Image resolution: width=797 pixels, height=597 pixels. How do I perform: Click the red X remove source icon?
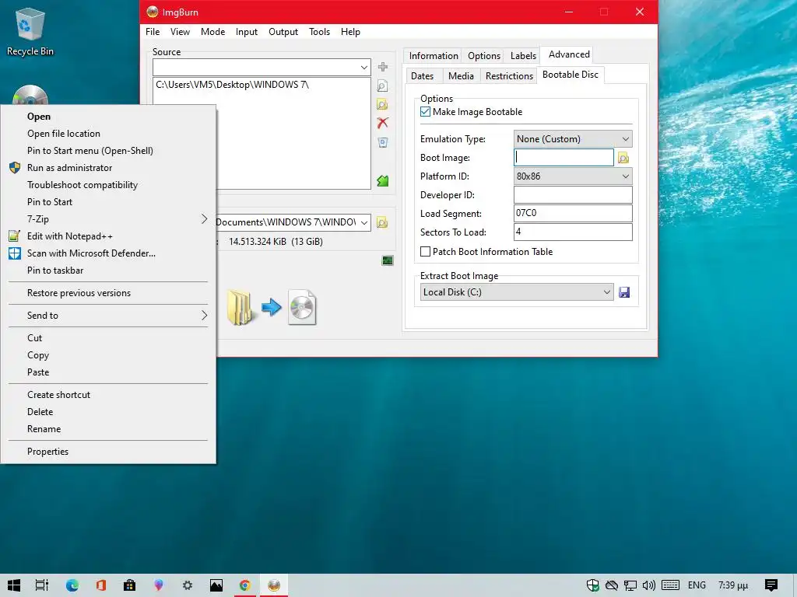383,123
